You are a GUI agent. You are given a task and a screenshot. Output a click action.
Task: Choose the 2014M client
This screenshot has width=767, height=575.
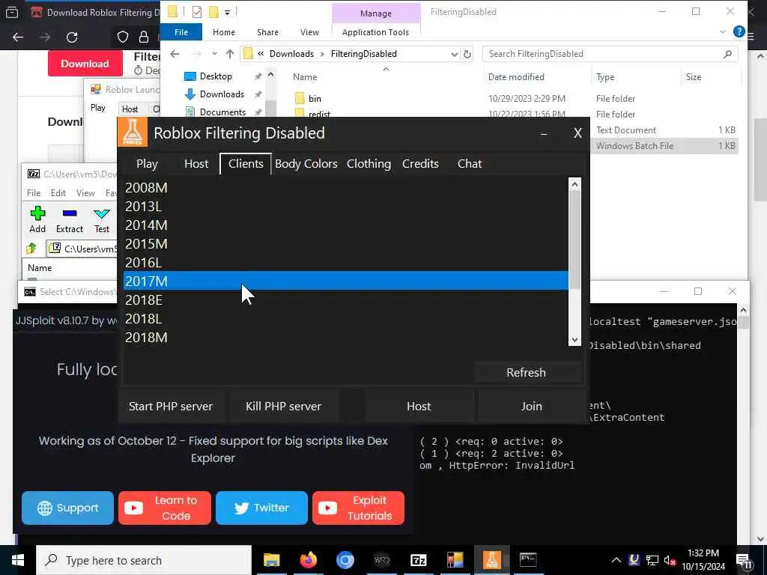coord(345,225)
